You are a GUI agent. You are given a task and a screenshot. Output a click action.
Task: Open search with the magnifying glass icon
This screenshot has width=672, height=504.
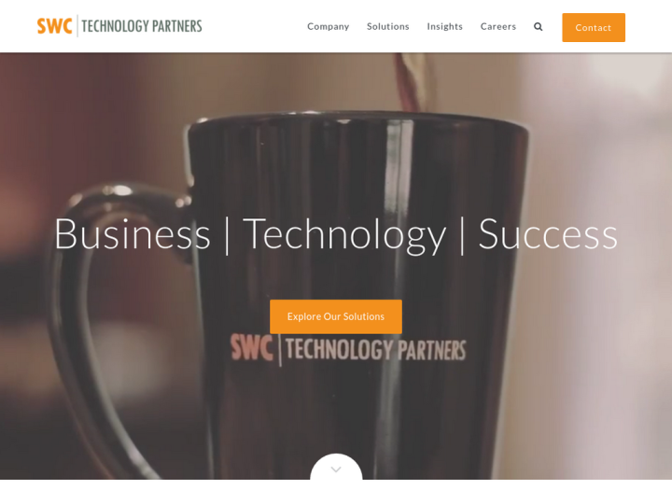(x=538, y=26)
